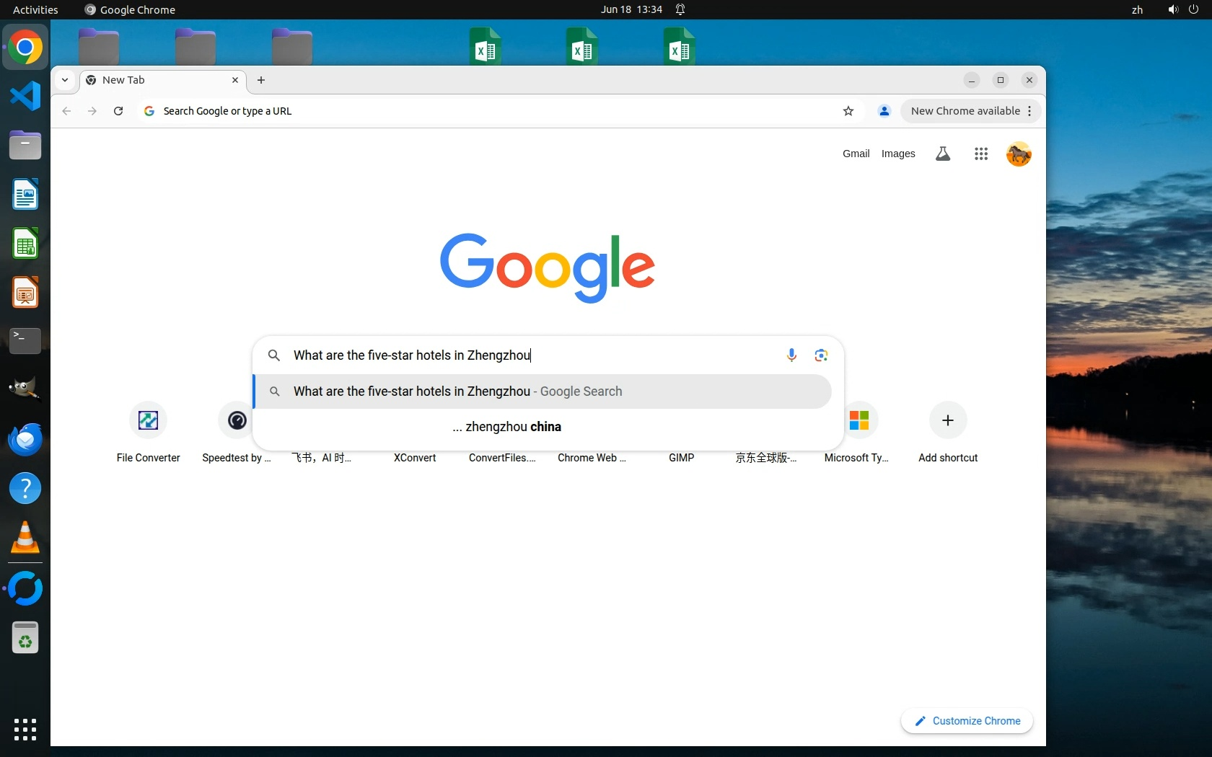
Task: Open the Gmail link
Action: (856, 154)
